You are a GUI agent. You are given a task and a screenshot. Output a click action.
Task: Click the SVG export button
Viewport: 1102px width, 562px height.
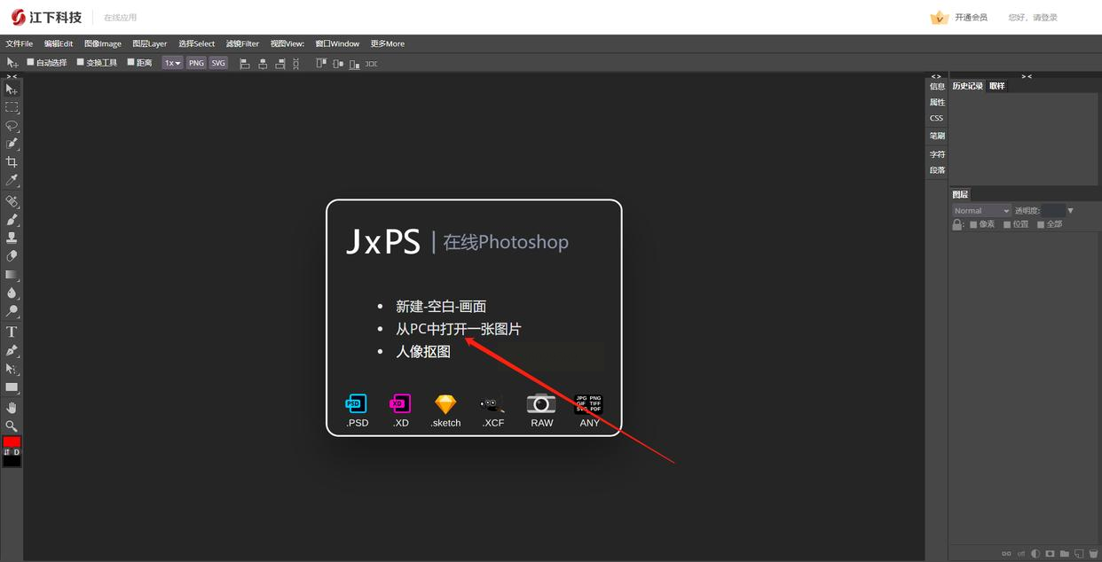pos(218,63)
